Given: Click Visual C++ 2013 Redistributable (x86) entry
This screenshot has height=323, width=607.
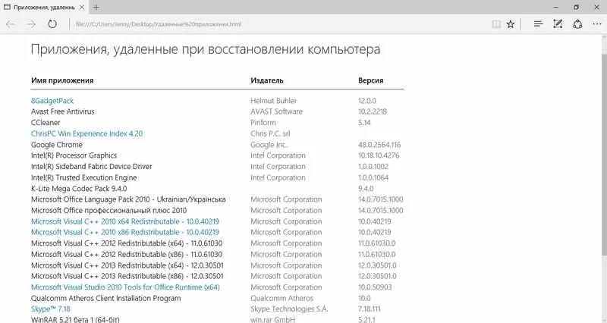Looking at the screenshot, I should [x=127, y=276].
